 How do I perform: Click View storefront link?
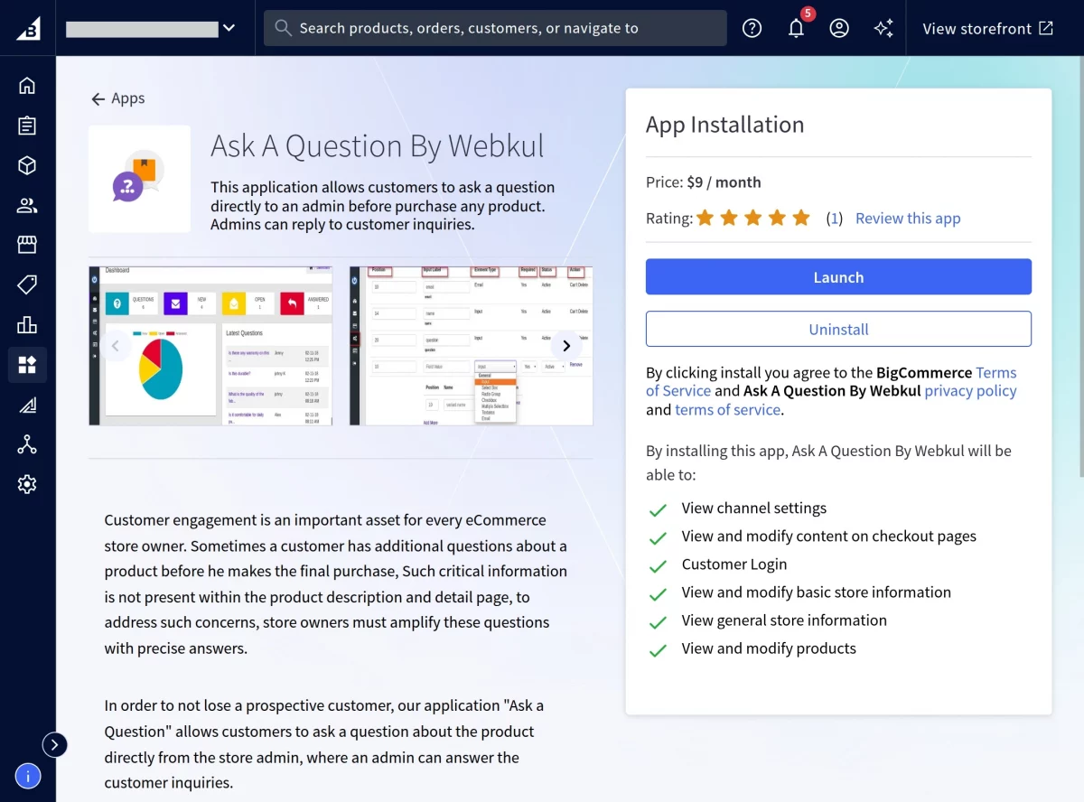[x=987, y=28]
